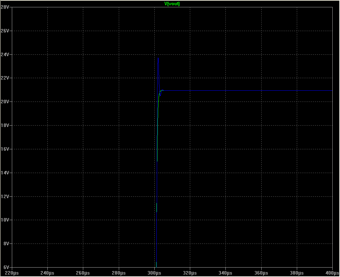The width and height of the screenshot is (340, 277).
Task: Click the 22V vertical axis label
Action: pos(5,78)
